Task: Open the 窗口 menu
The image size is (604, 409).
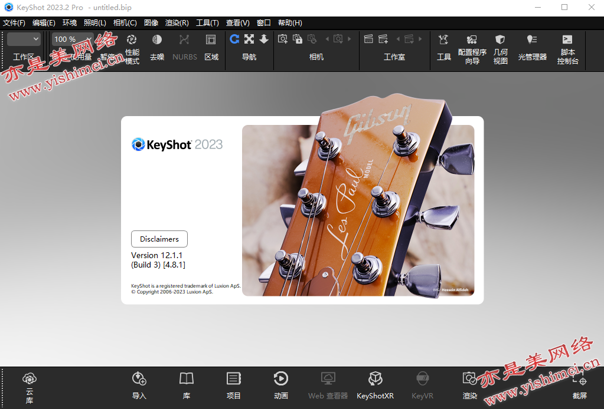Action: click(263, 22)
